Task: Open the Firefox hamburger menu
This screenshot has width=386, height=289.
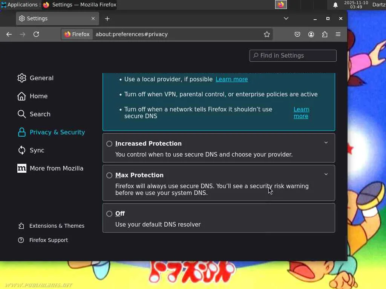Action: (338, 34)
